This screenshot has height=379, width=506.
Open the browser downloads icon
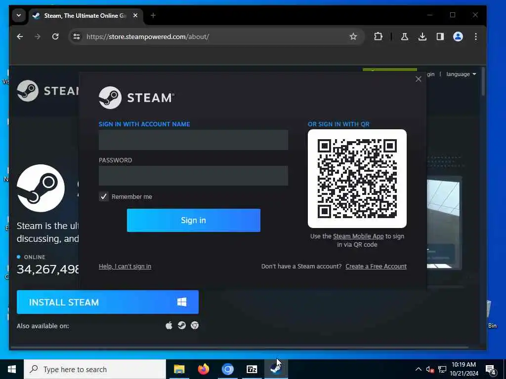click(x=422, y=37)
